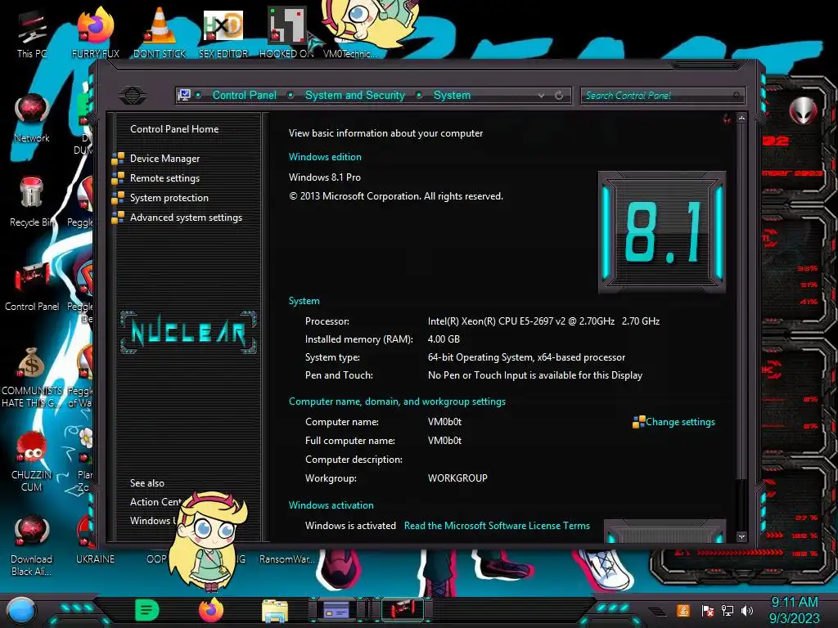The height and width of the screenshot is (628, 838).
Task: Click the Windows is activated text
Action: 350,526
